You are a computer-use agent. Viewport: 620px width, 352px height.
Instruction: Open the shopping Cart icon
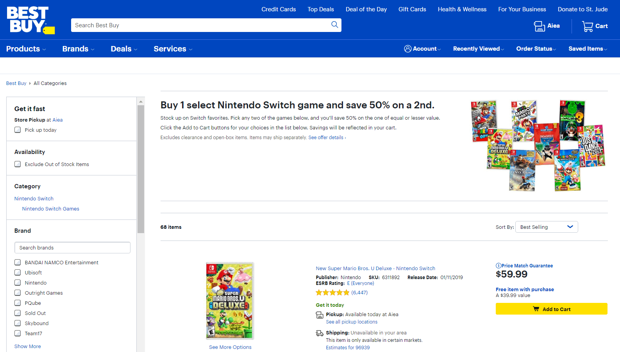tap(587, 26)
